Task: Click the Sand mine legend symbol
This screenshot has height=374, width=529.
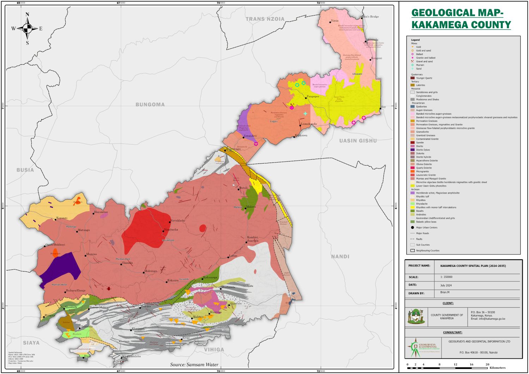Action: (412, 69)
